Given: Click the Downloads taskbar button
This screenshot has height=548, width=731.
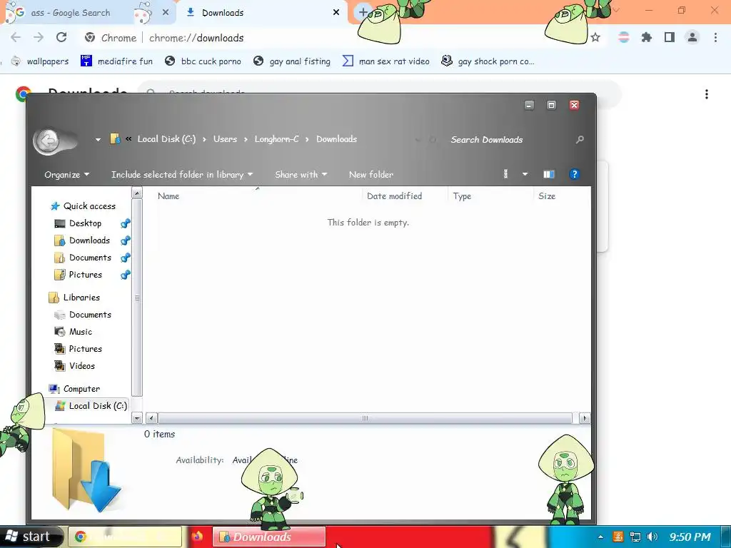Looking at the screenshot, I should 269,537.
